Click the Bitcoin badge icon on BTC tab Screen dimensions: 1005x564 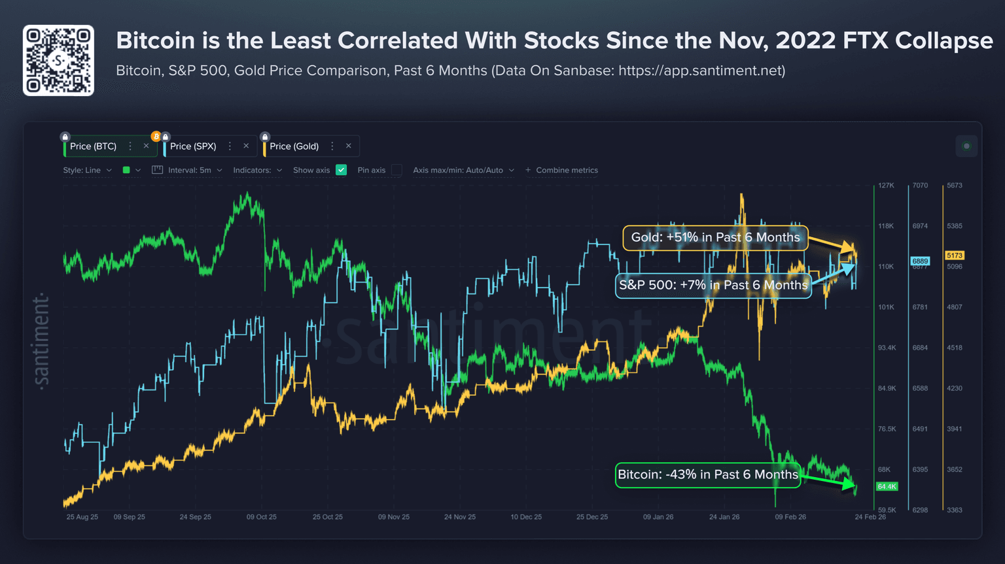tap(156, 137)
